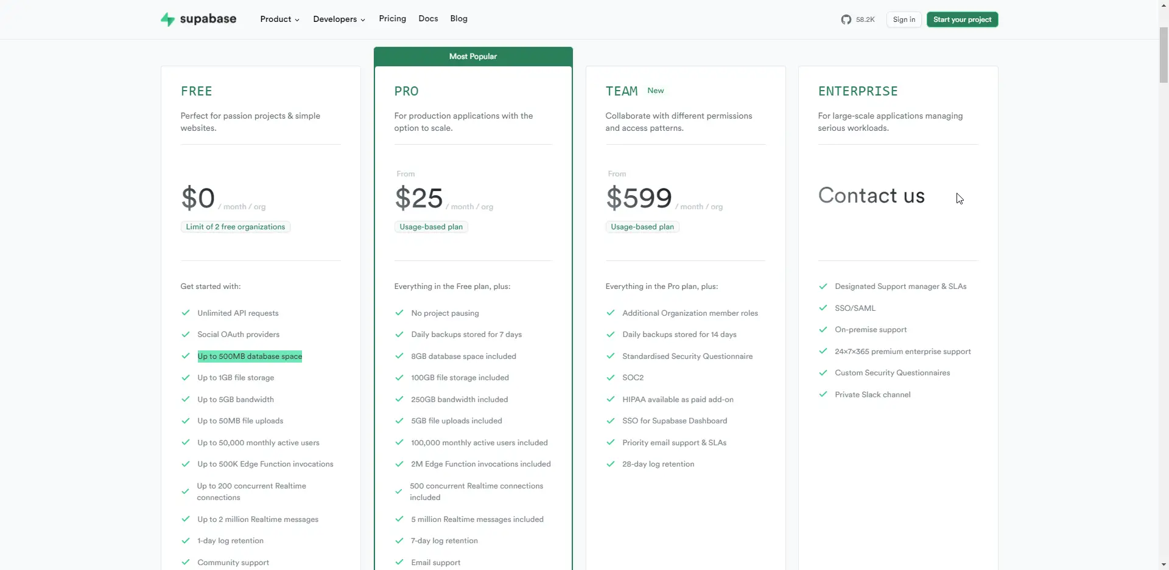Click the Supabase lightning bolt logo
Image resolution: width=1169 pixels, height=570 pixels.
pos(167,19)
